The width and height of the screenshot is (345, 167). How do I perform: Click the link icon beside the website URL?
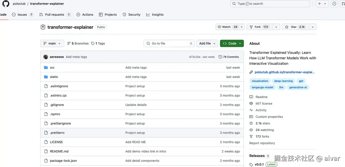point(251,72)
